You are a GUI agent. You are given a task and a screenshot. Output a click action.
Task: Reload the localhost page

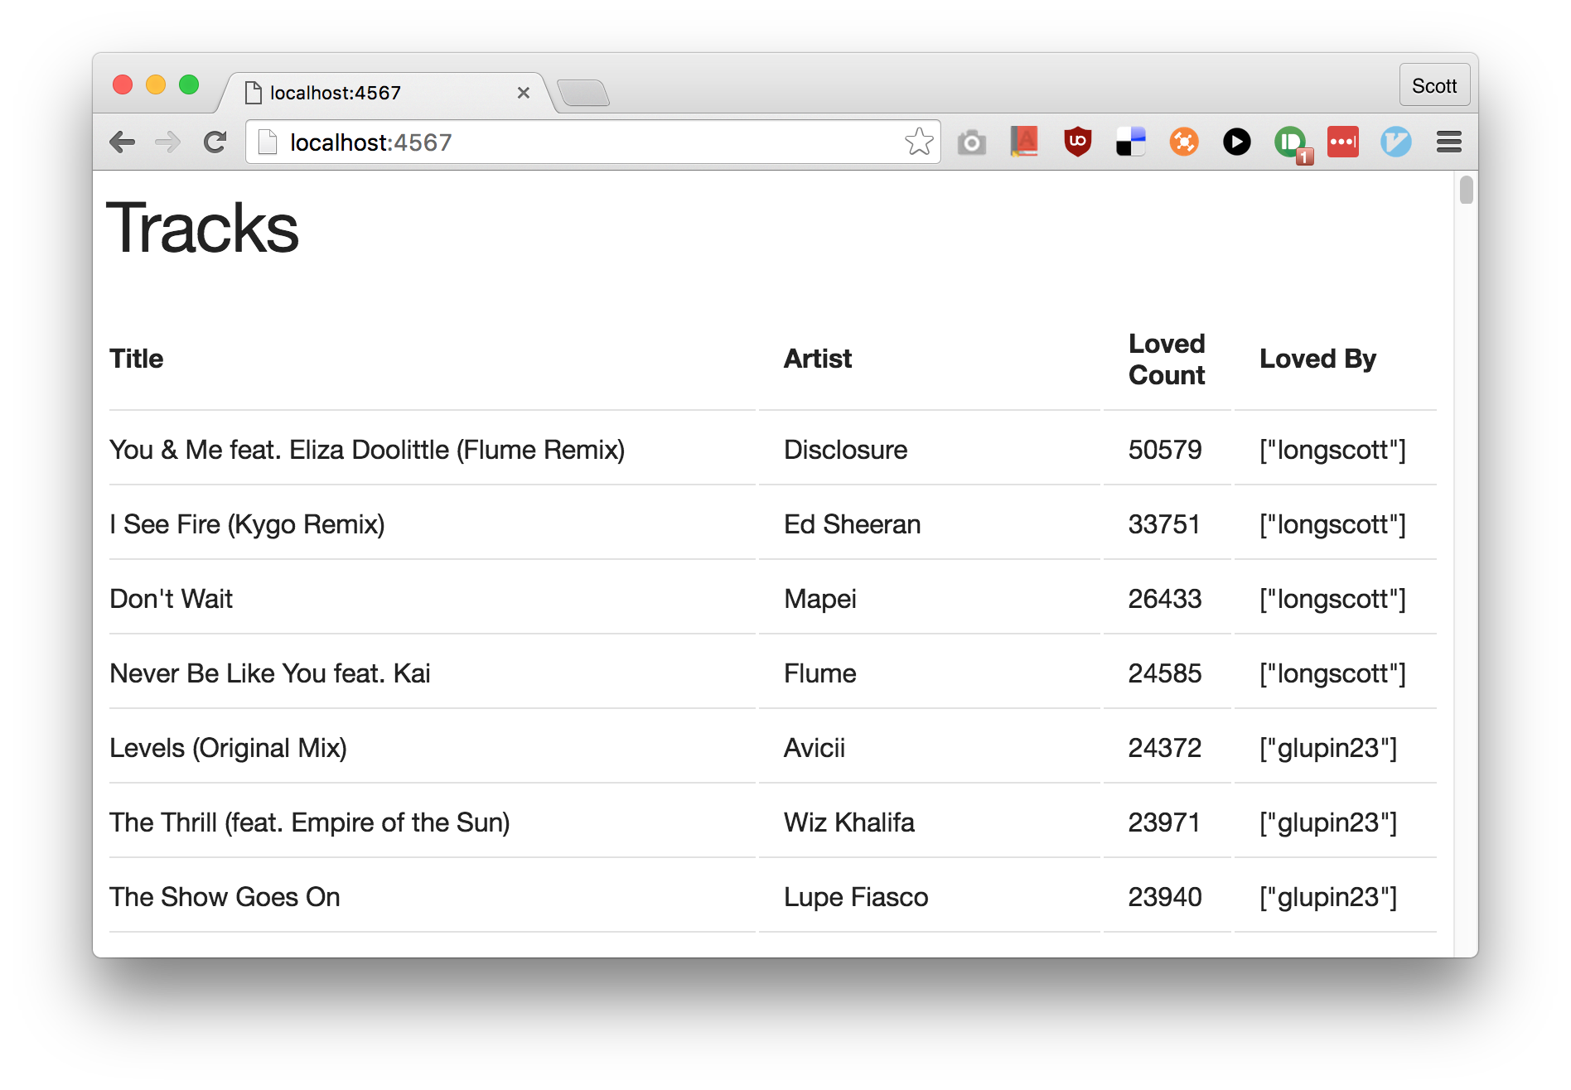point(215,142)
